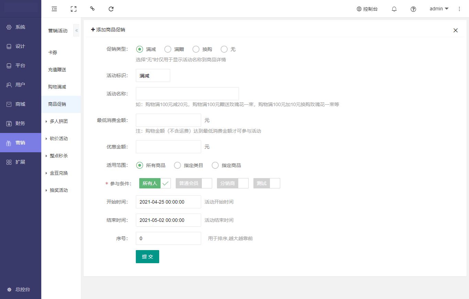The image size is (469, 299).
Task: Go to the 卡券 menu item
Action: click(x=53, y=52)
